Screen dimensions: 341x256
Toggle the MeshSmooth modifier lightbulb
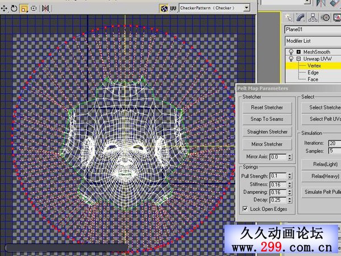tap(291, 52)
